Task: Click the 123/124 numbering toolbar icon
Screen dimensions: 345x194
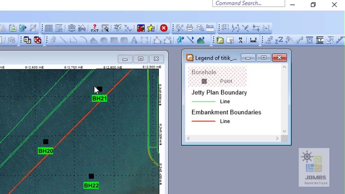Action: (225, 28)
